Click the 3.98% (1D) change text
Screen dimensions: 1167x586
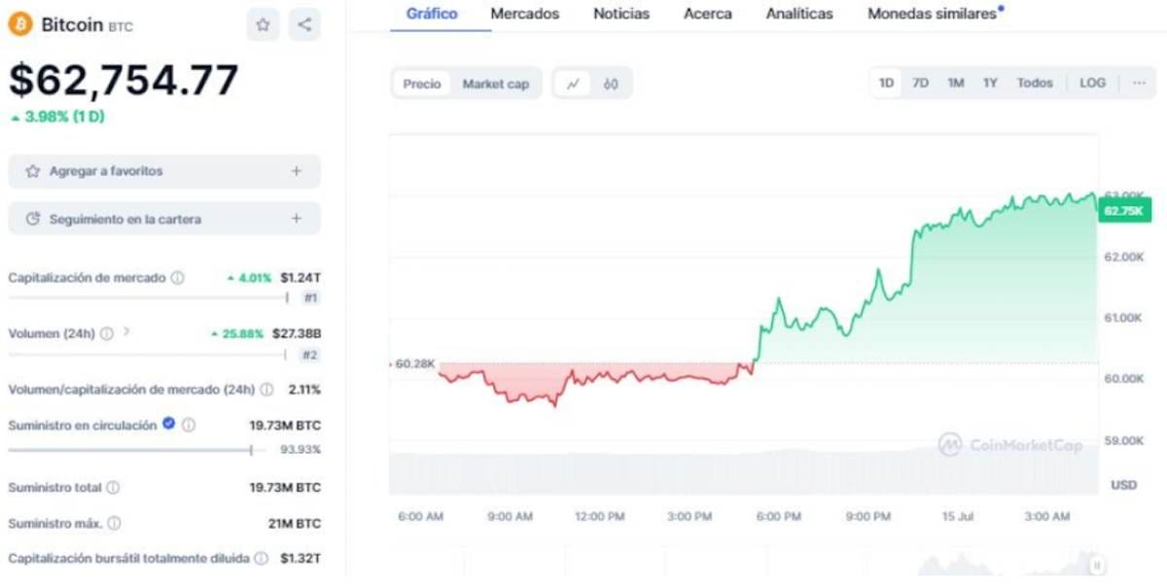pos(57,116)
